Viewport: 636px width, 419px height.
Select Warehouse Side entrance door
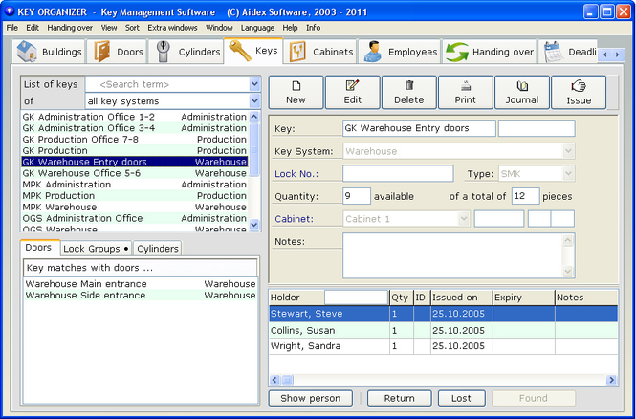[141, 296]
